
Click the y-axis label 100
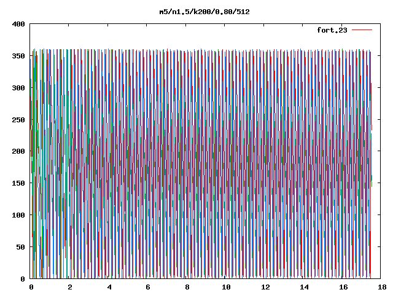pyautogui.click(x=18, y=215)
